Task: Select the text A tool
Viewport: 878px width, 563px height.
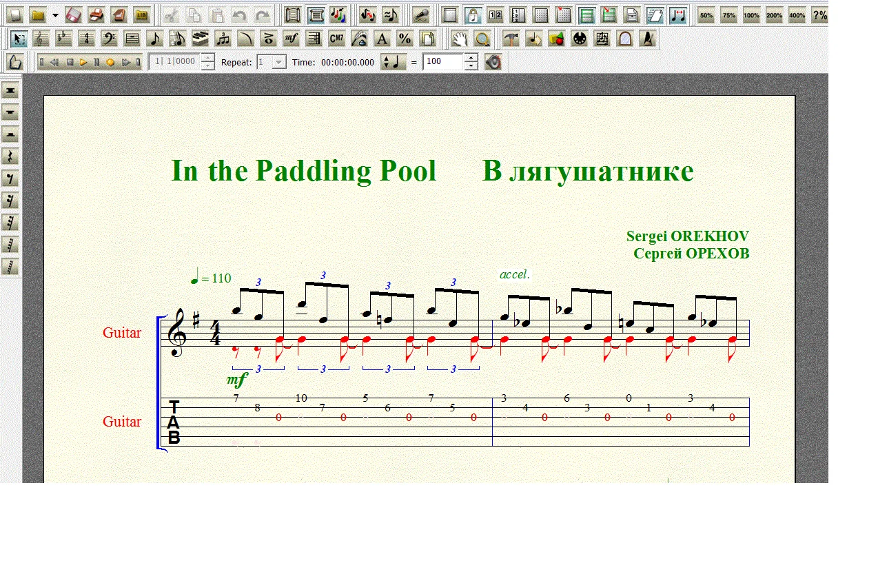Action: [382, 39]
